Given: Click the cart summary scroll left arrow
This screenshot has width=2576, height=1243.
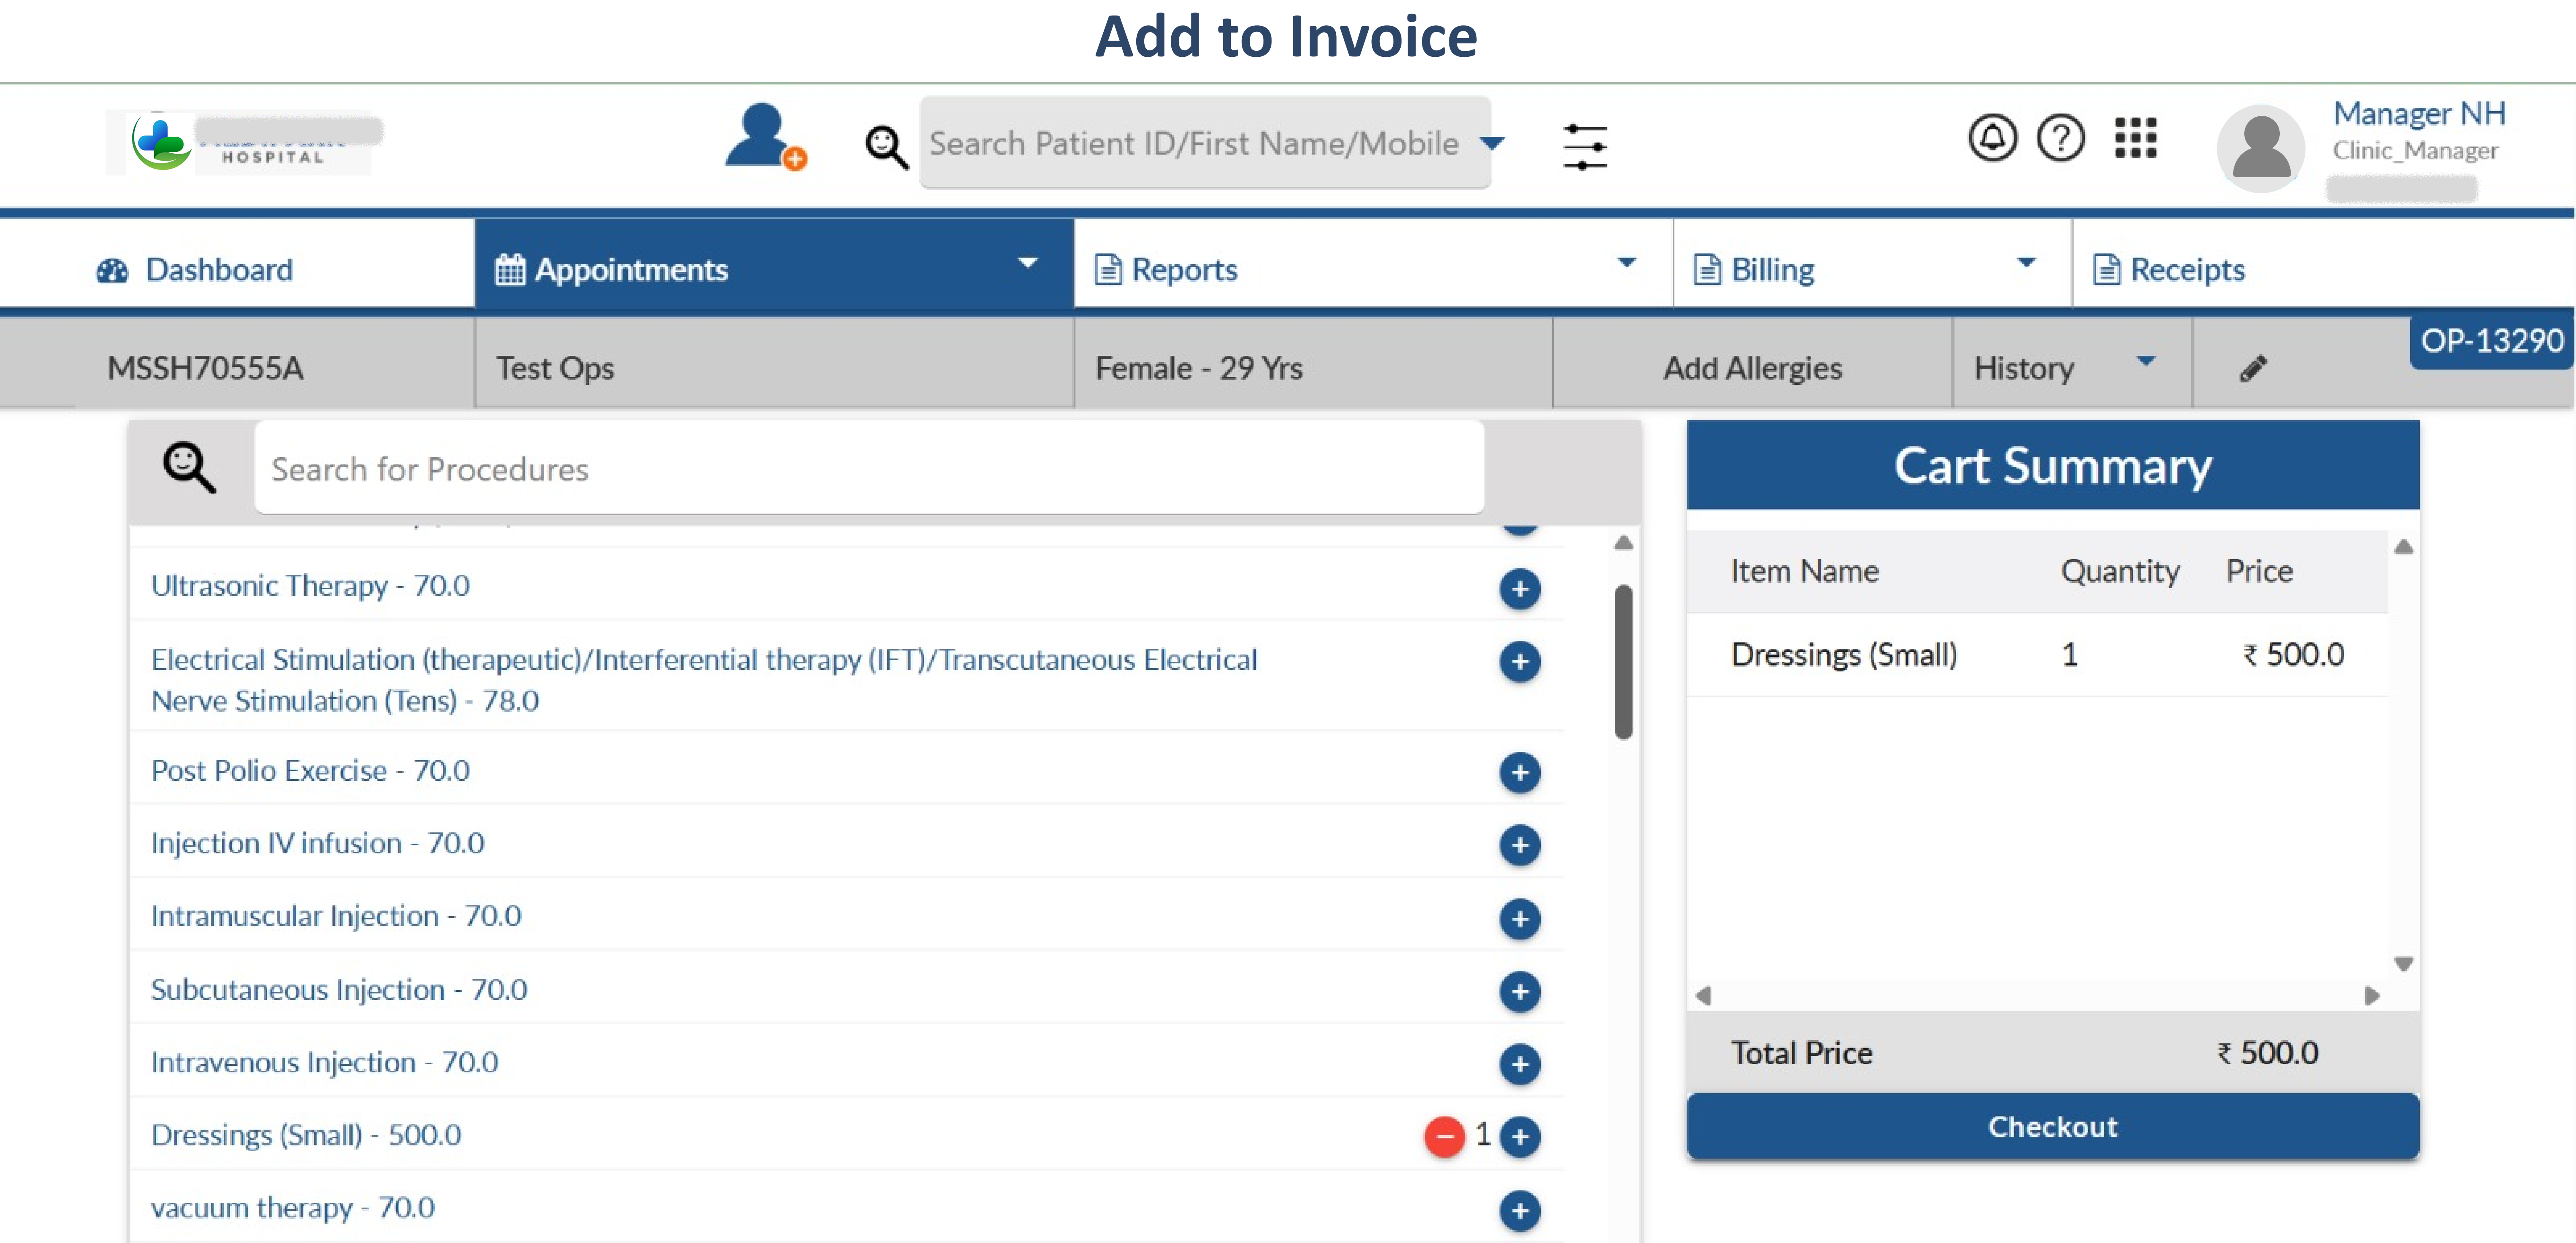Looking at the screenshot, I should click(1704, 996).
